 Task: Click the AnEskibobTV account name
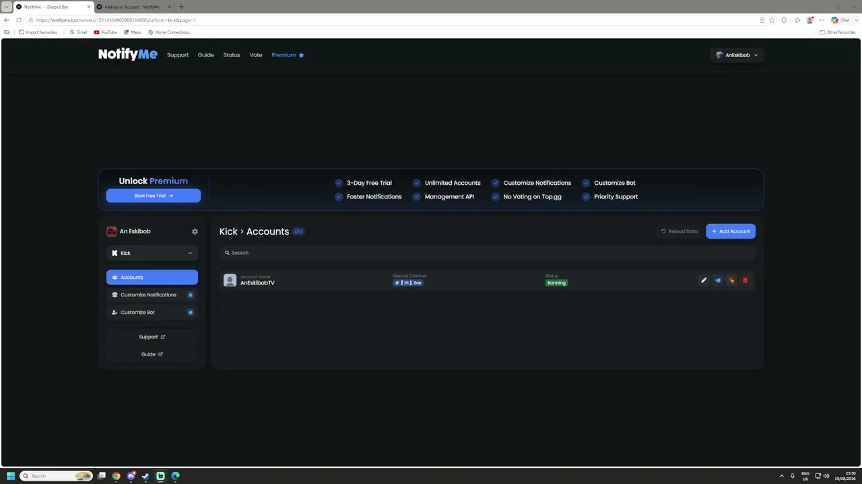click(x=257, y=283)
